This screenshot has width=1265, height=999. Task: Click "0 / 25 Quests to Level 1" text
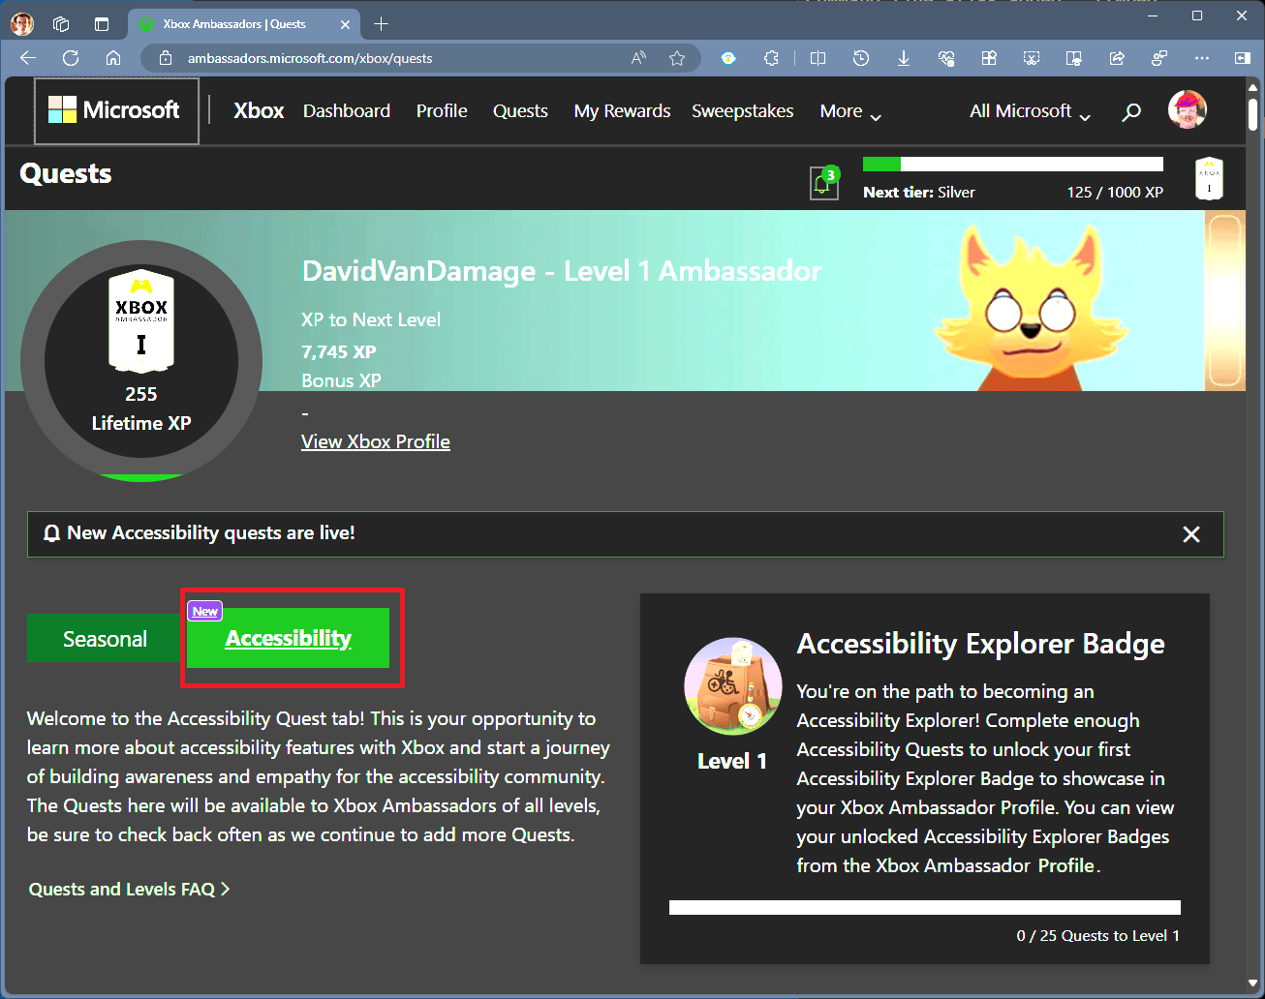(x=1098, y=935)
